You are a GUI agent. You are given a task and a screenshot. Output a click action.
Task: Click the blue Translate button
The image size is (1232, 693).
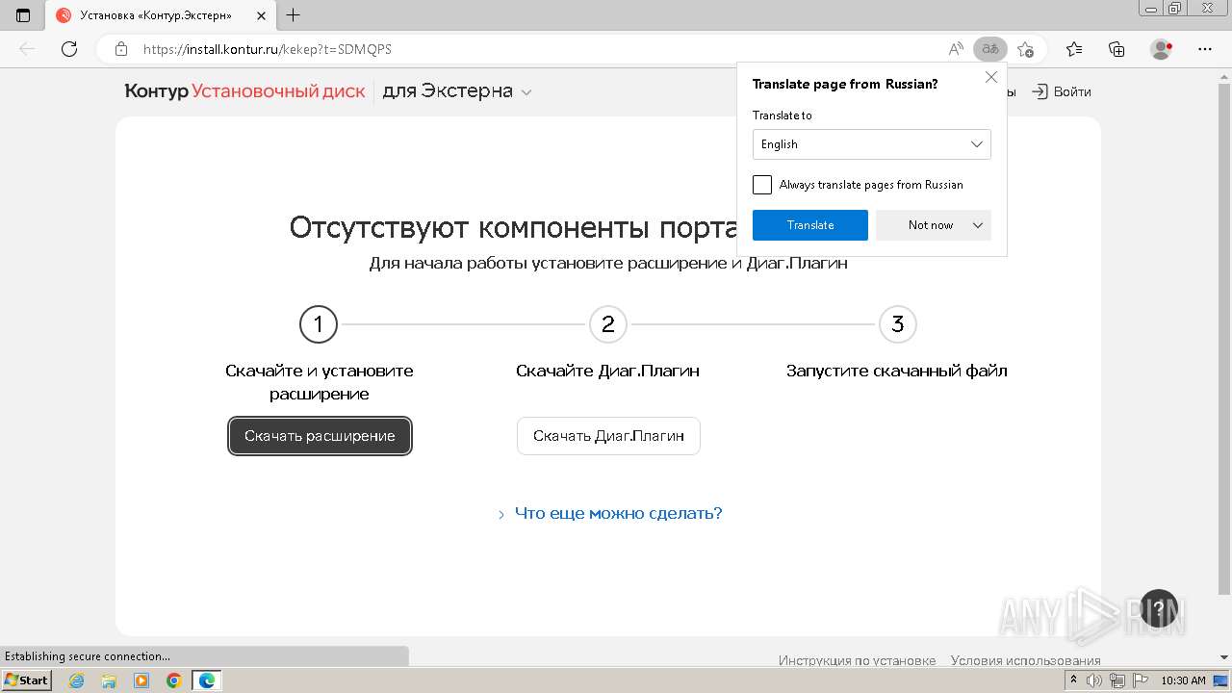[x=810, y=225]
